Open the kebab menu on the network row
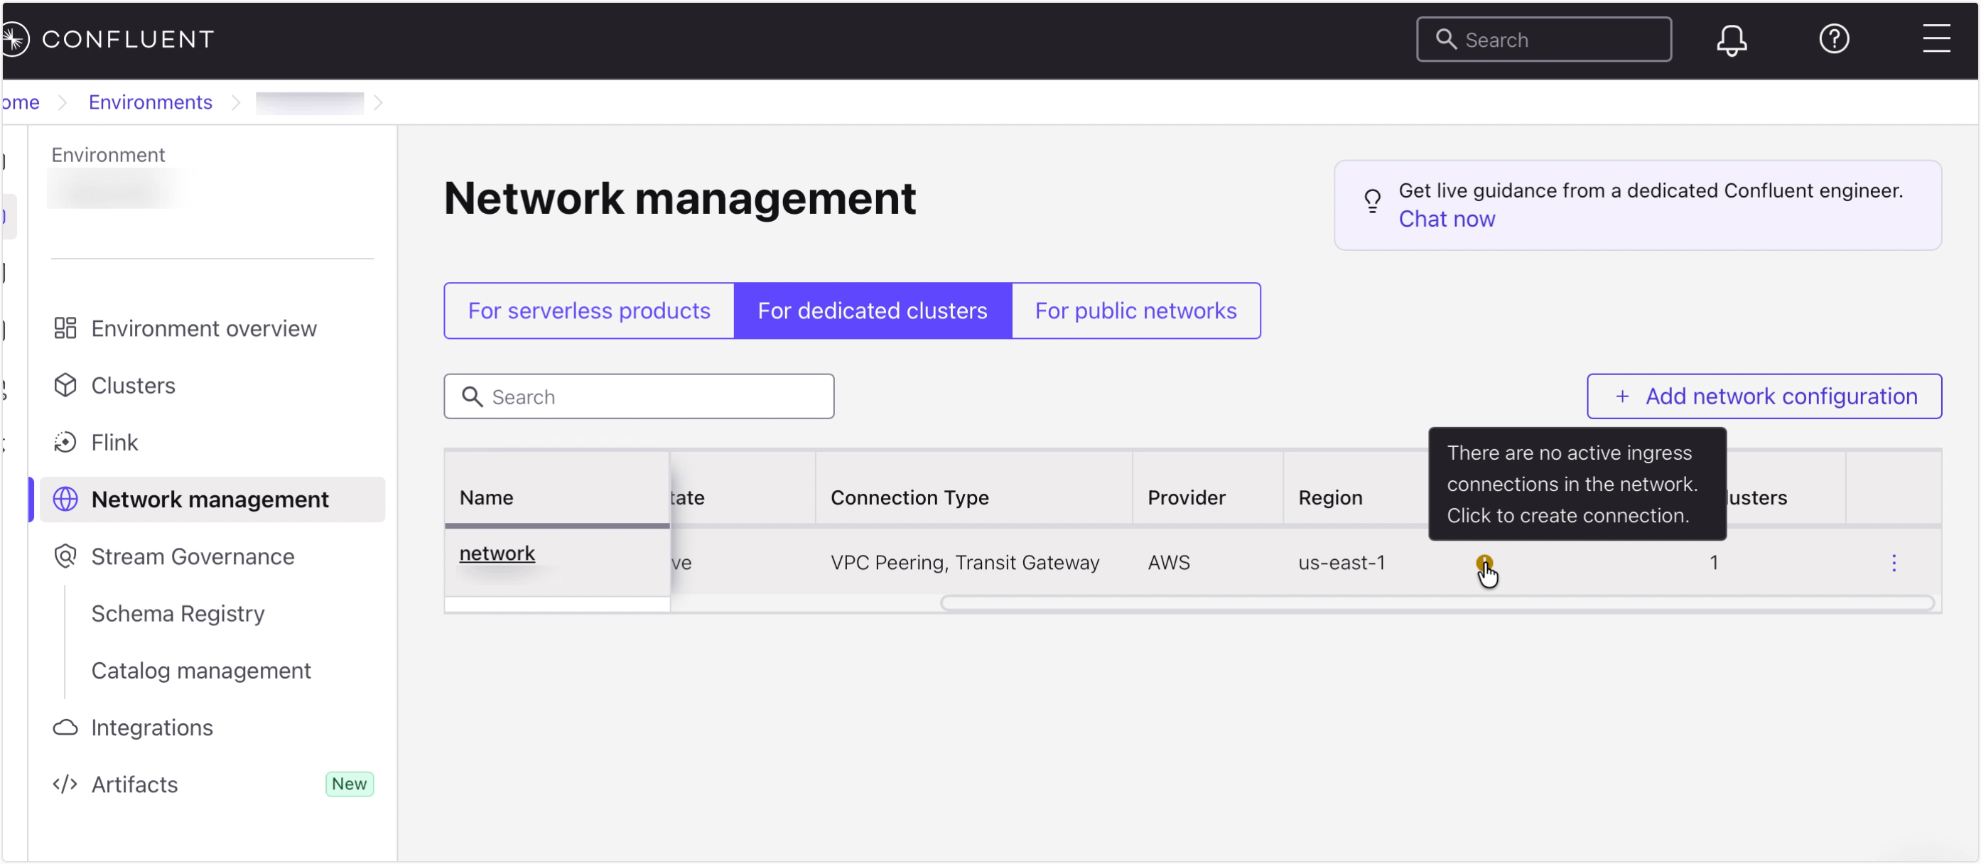 (x=1895, y=563)
